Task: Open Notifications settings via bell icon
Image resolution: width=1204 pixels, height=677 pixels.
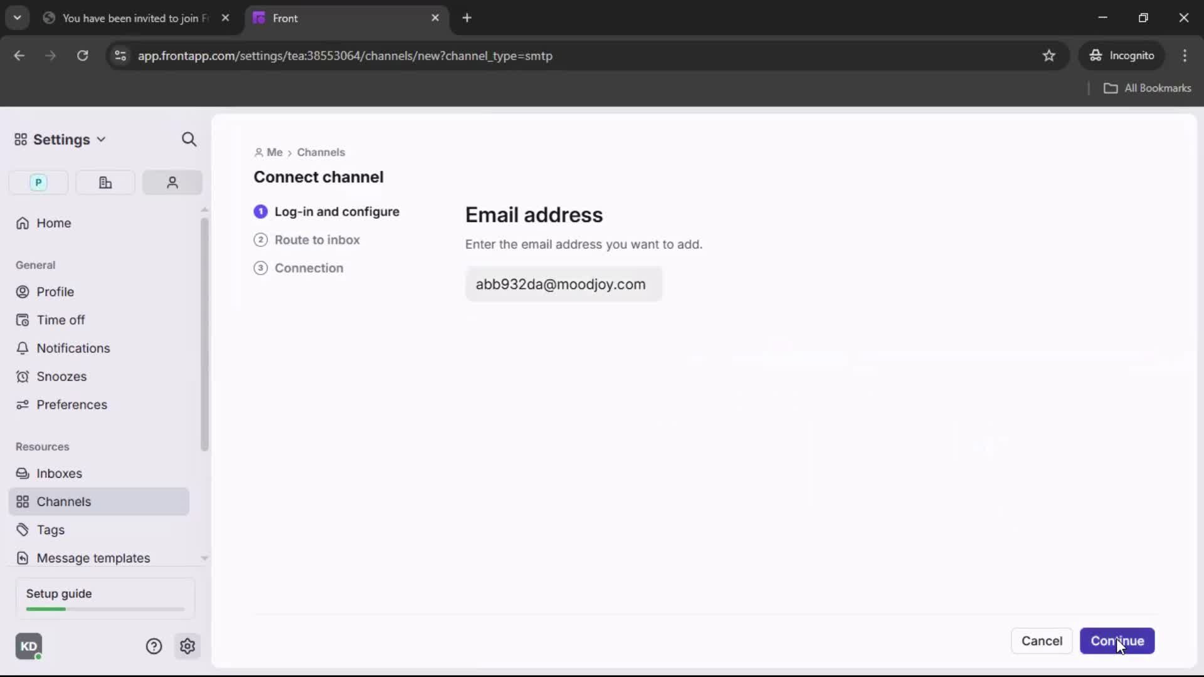Action: pos(72,349)
